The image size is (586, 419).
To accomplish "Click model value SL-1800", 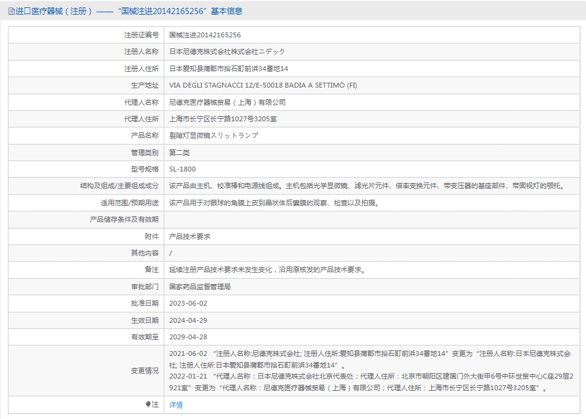I will point(183,169).
